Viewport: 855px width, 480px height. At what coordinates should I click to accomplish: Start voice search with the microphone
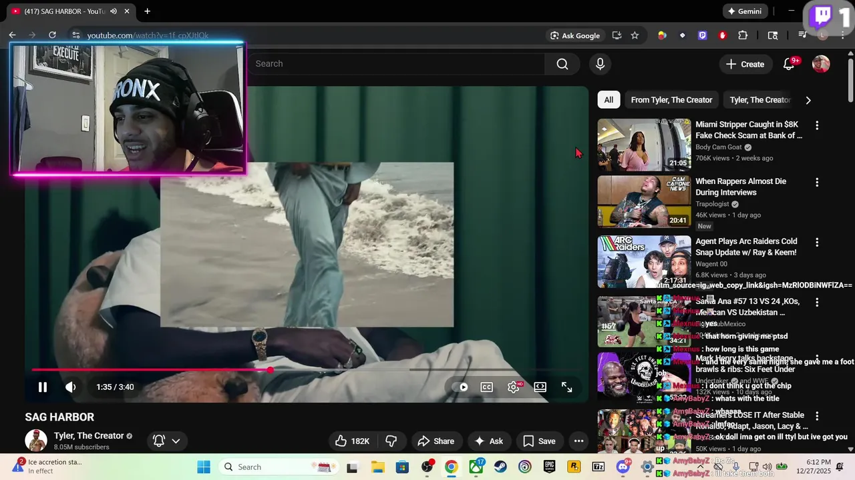point(600,63)
